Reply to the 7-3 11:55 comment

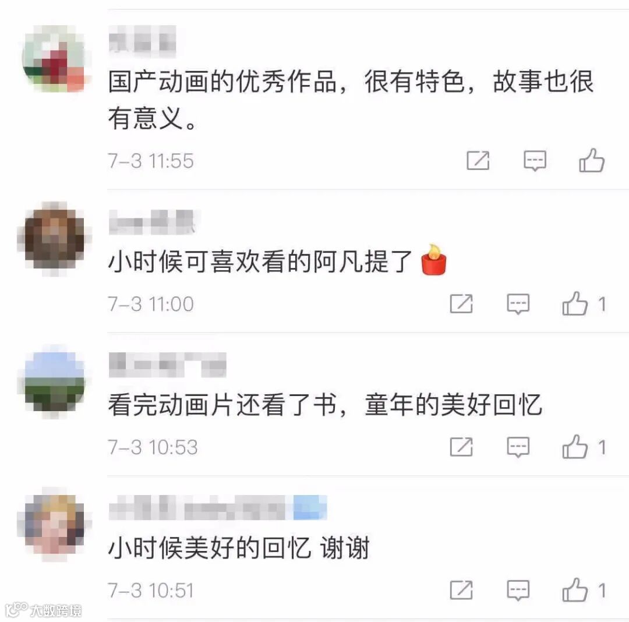coord(535,161)
